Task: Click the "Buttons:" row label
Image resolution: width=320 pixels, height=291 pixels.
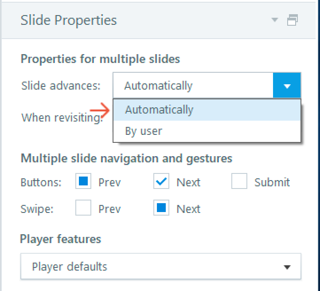Action: point(41,182)
